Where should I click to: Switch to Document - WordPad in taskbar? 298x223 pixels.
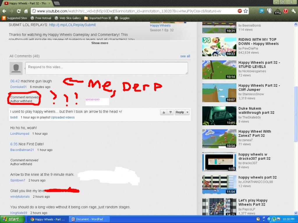click(x=89, y=219)
